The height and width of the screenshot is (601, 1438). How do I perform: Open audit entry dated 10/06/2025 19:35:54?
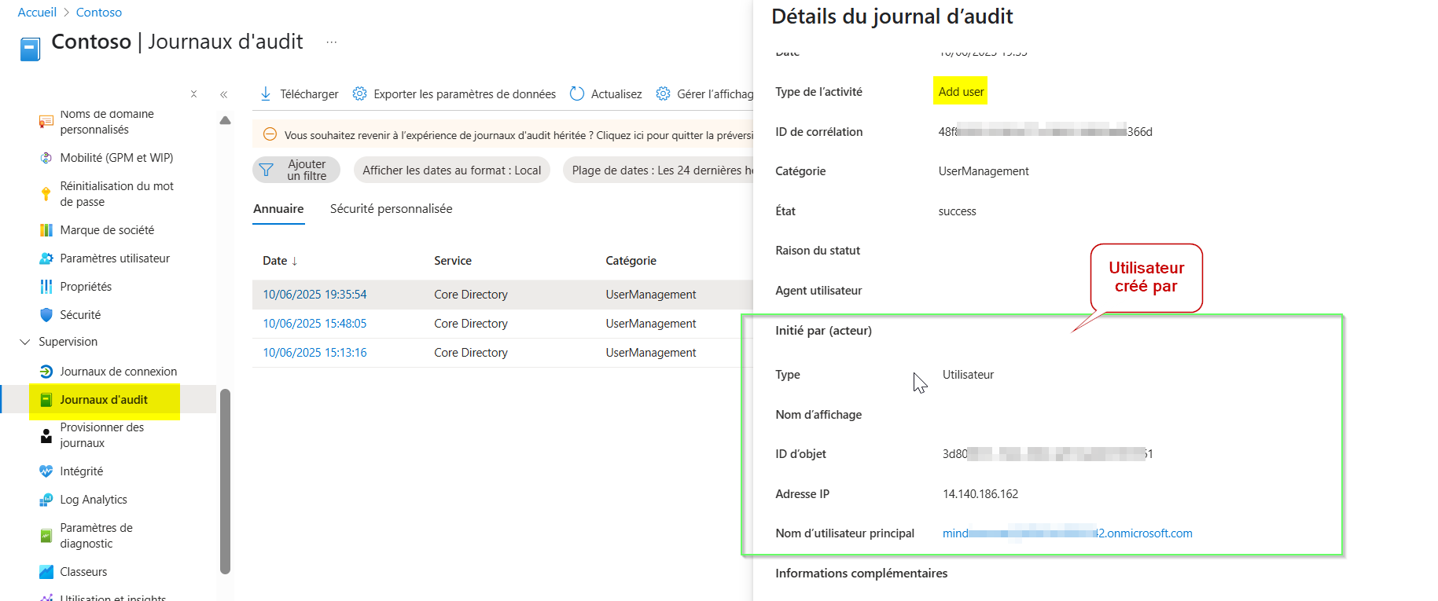pos(314,295)
